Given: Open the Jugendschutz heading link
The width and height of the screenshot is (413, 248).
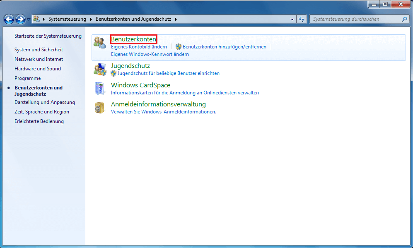Looking at the screenshot, I should 130,65.
